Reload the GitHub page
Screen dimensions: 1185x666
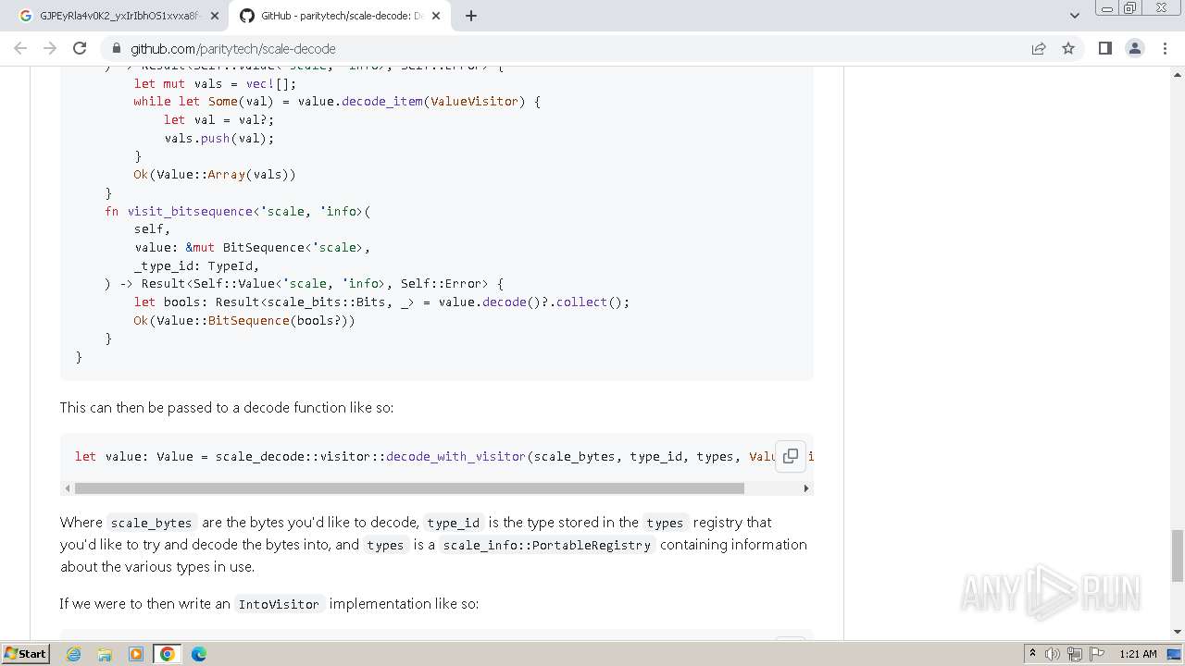tap(80, 48)
